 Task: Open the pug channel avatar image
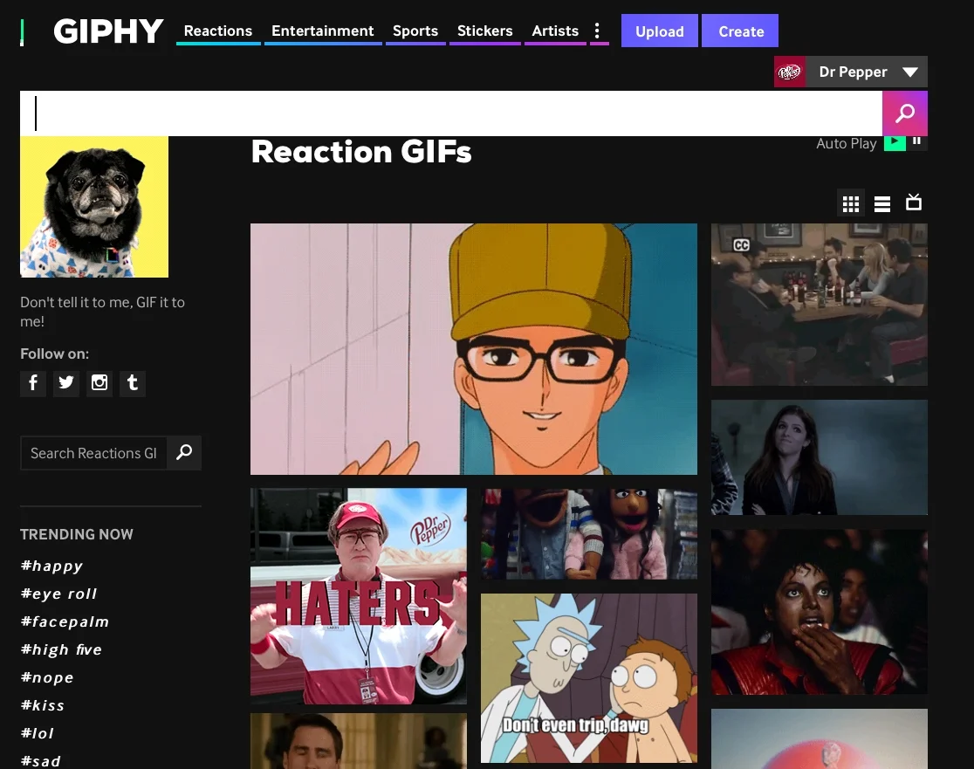click(x=94, y=207)
